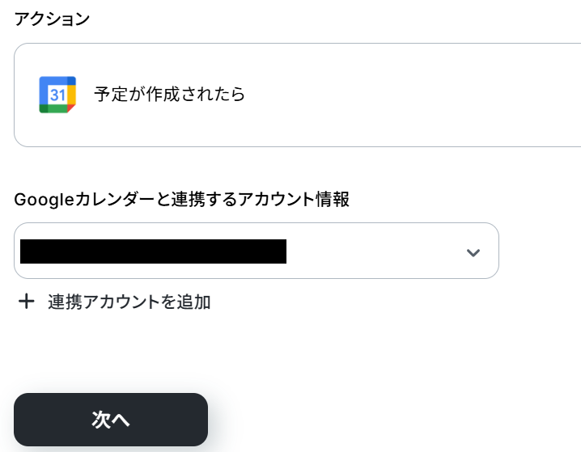Screen dimensions: 581x452
Task: Click the plus icon for adding account
Action: (27, 302)
